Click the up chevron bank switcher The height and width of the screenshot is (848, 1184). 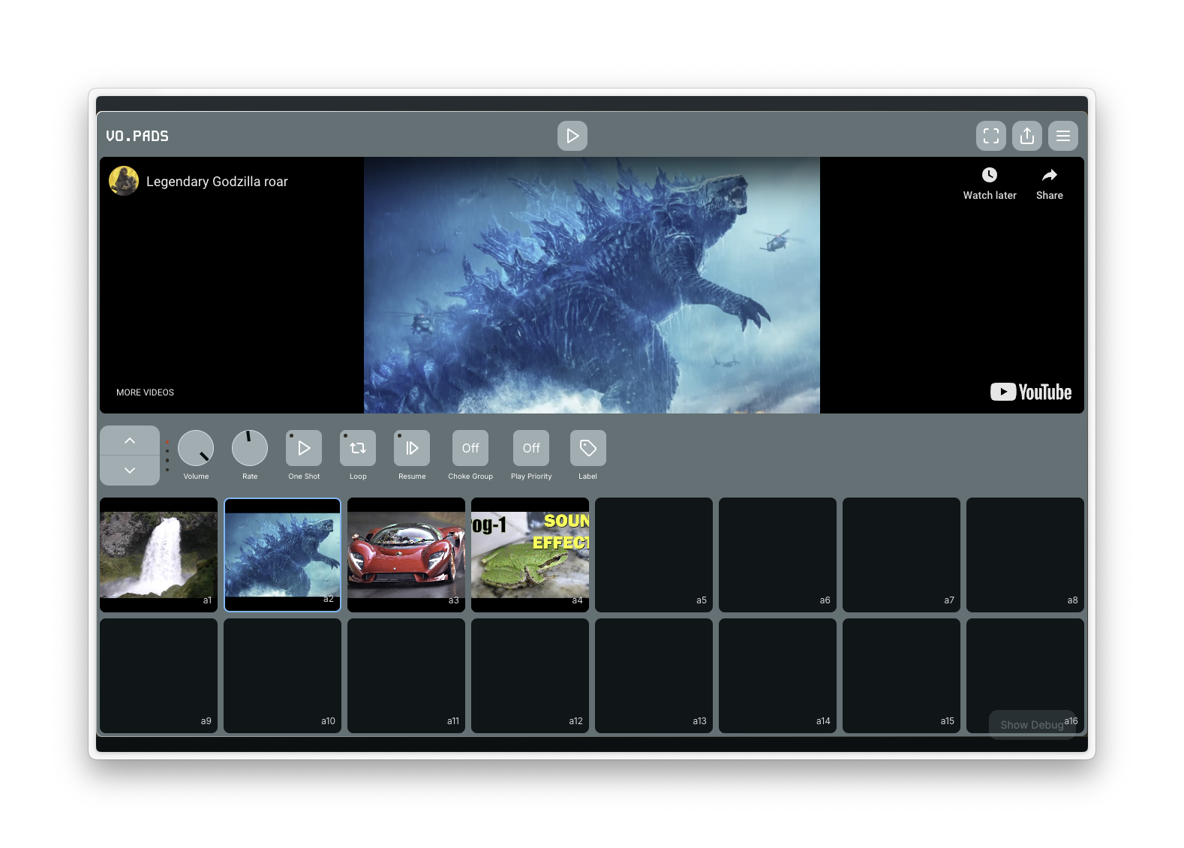click(x=130, y=441)
